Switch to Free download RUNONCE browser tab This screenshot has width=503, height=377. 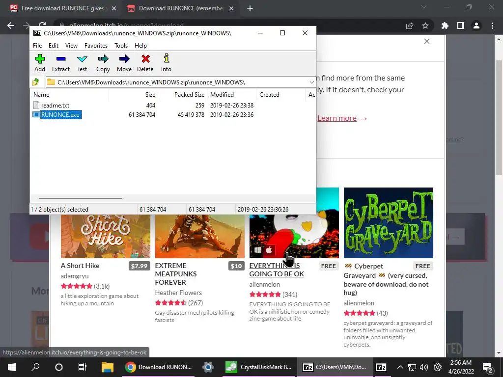(x=63, y=8)
